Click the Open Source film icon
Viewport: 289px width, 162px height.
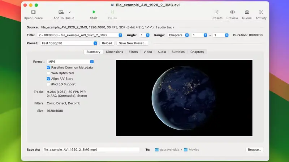click(x=33, y=12)
